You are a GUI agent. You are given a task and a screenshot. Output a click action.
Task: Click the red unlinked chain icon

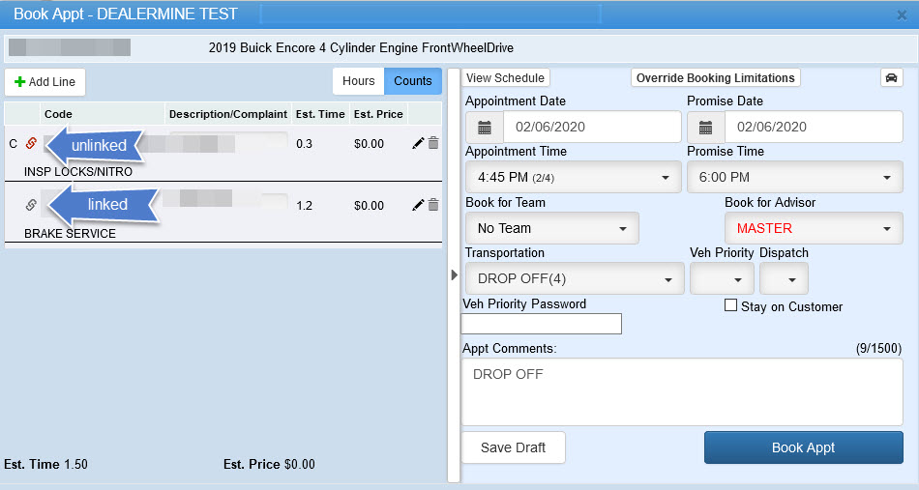[31, 143]
